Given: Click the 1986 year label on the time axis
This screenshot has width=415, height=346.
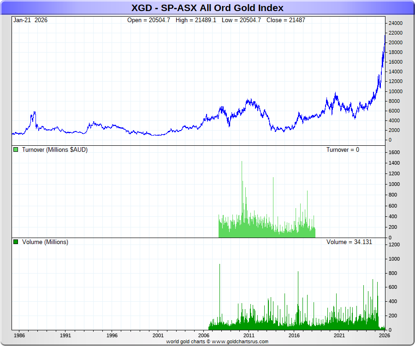Looking at the screenshot, I should click(x=19, y=336).
